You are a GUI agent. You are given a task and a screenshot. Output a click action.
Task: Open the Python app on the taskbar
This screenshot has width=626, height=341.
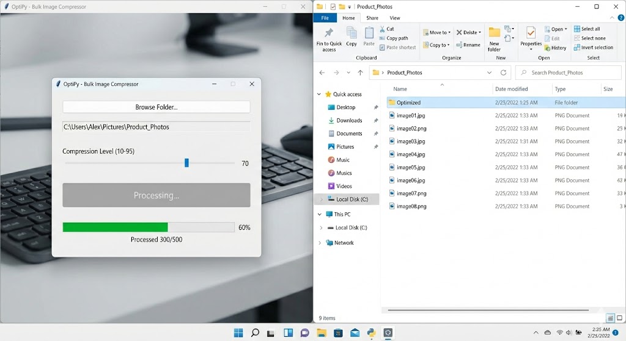click(371, 332)
